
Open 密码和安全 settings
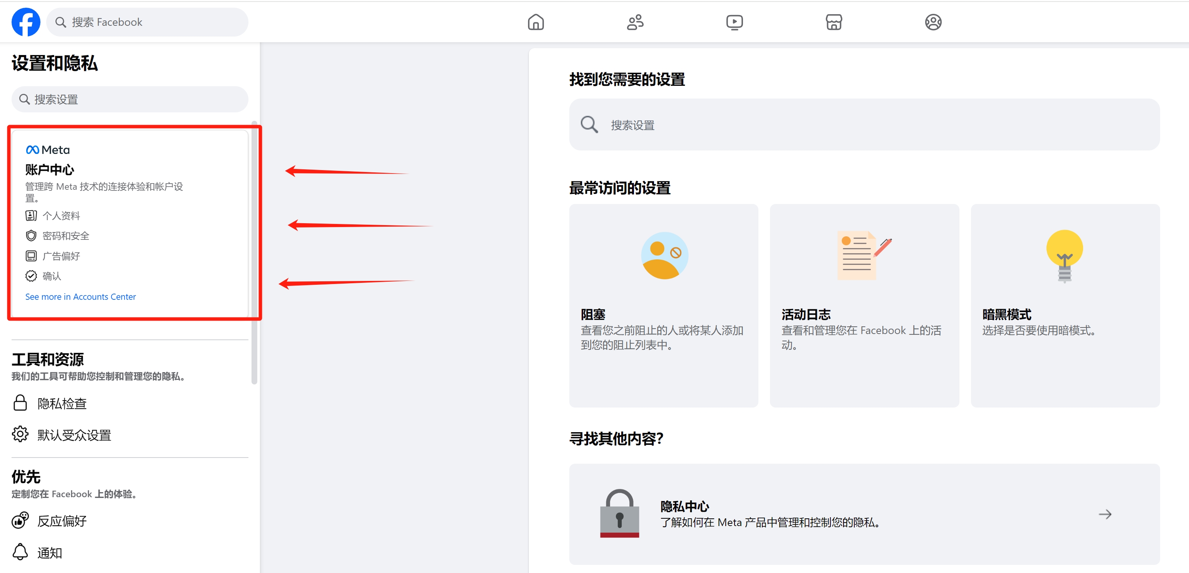tap(66, 236)
